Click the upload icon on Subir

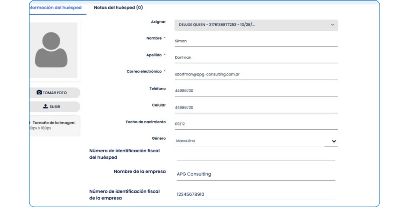[46, 106]
